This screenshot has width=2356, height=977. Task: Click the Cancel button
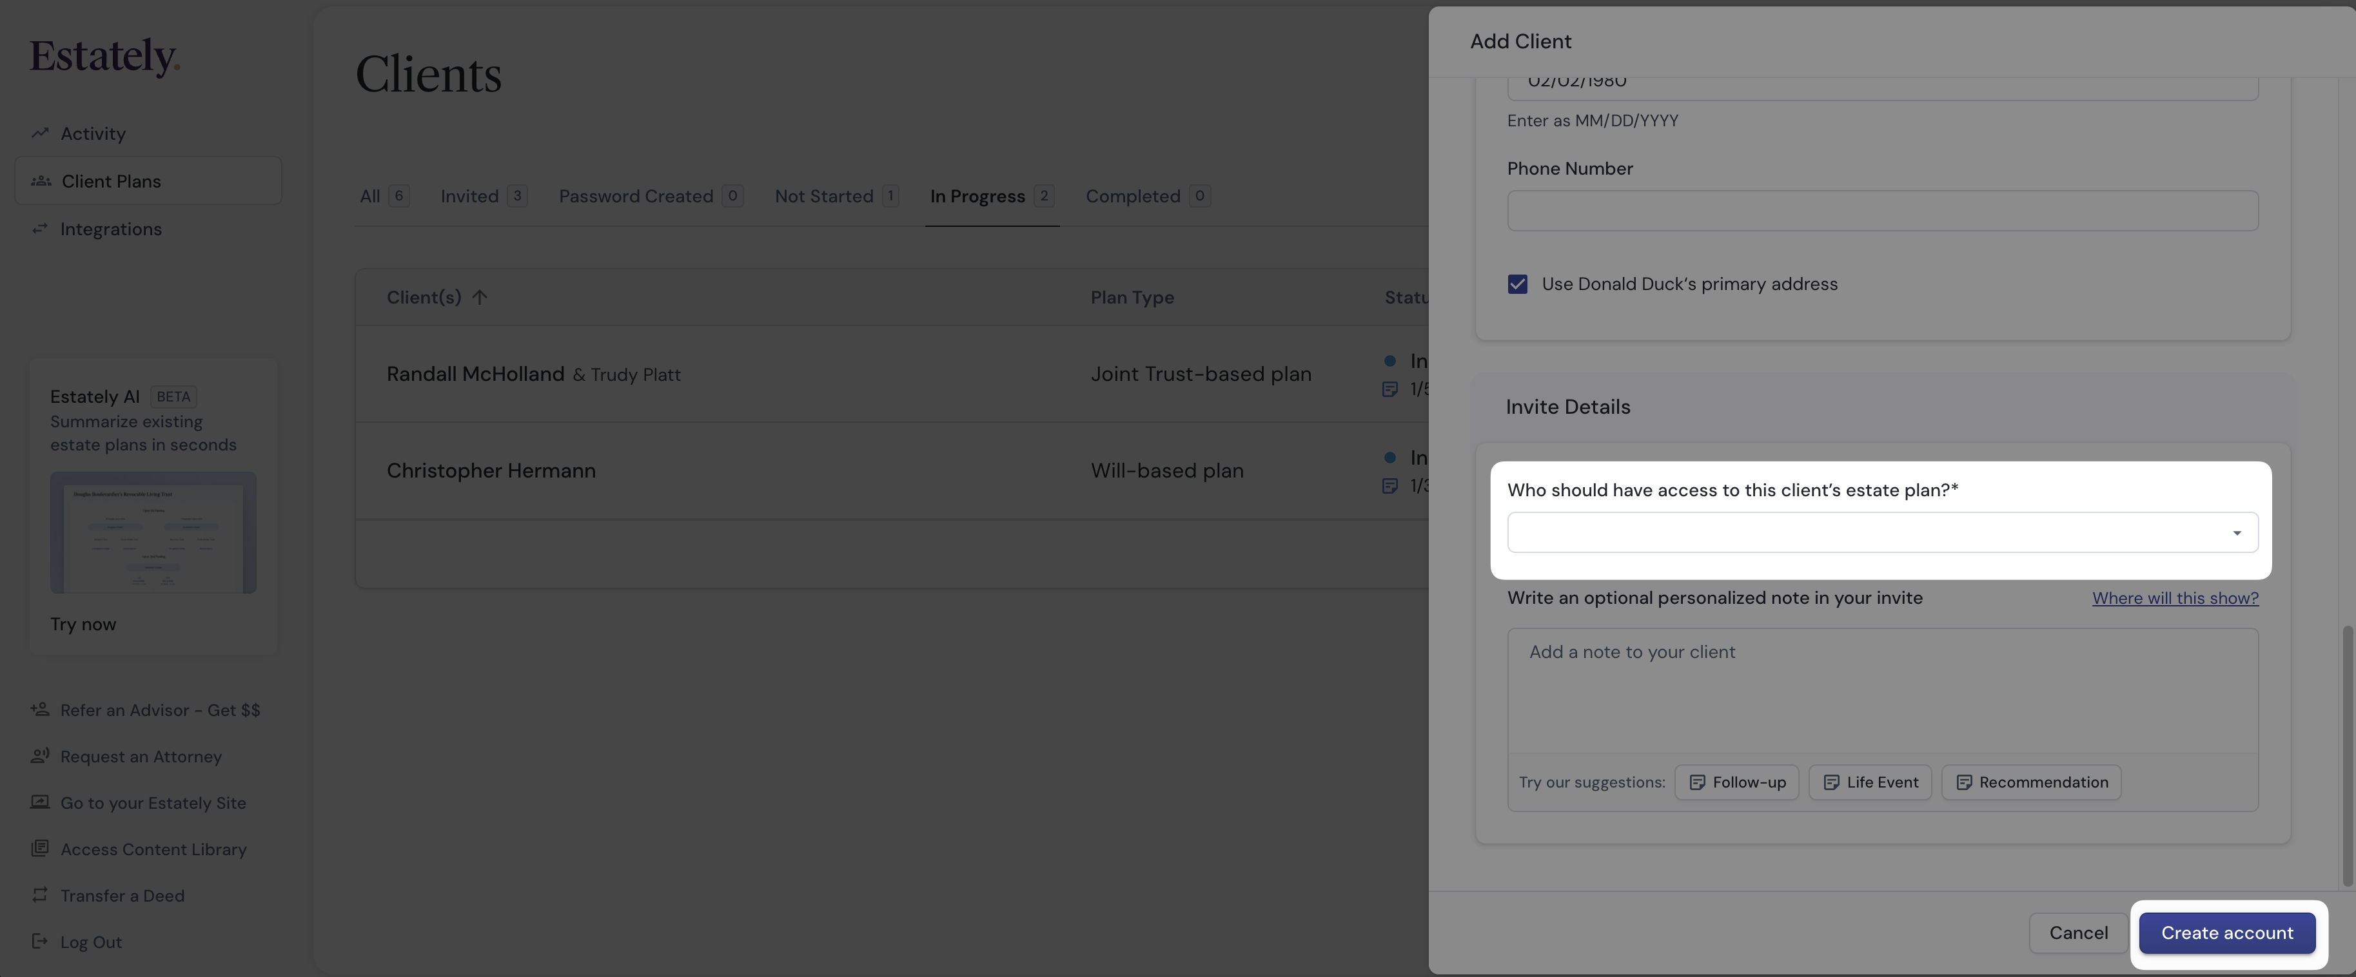click(2078, 933)
